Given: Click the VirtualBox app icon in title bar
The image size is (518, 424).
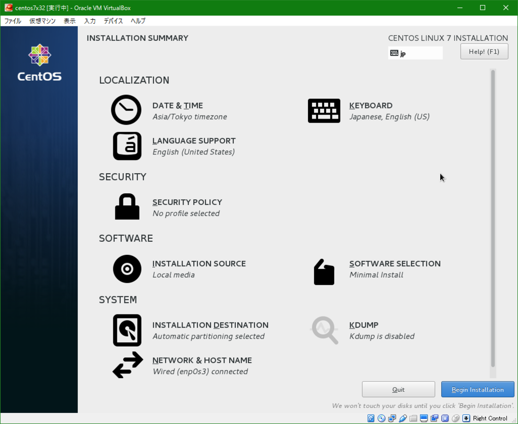Looking at the screenshot, I should (8, 8).
